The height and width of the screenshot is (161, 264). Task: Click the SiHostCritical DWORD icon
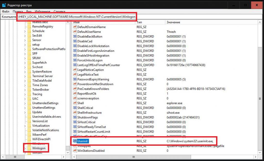click(75, 122)
